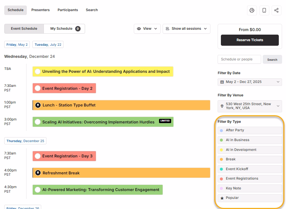
Task: Open the mobile view icon
Action: 264,10
